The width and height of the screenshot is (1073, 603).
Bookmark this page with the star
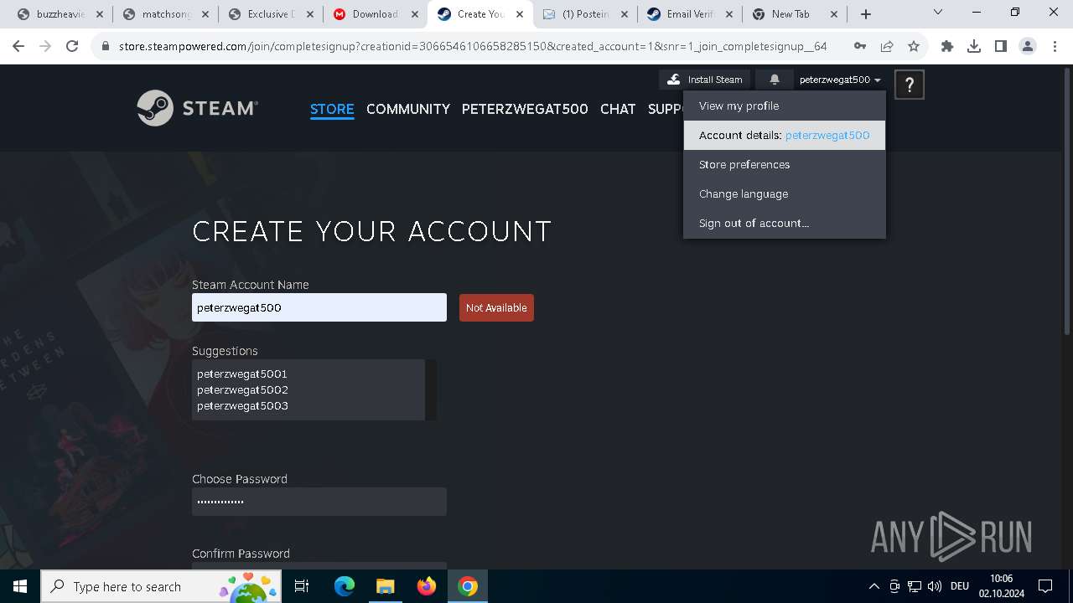coord(914,46)
